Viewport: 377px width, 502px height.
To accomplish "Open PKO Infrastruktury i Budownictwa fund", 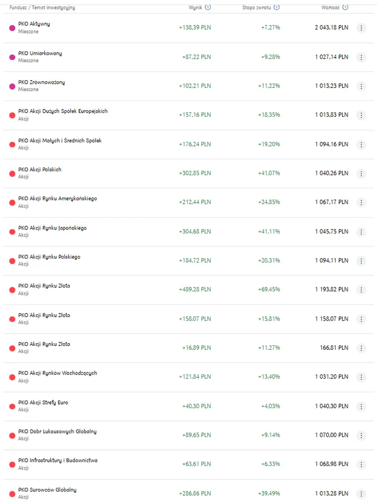I will (58, 461).
